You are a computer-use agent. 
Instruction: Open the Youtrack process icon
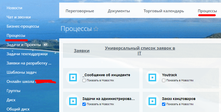pyautogui.click(x=152, y=77)
